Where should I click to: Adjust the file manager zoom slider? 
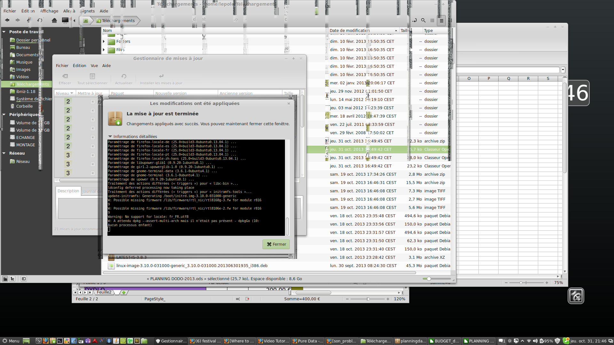[429, 279]
